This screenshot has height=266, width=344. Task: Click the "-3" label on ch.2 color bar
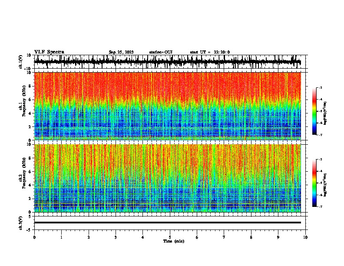321,160
